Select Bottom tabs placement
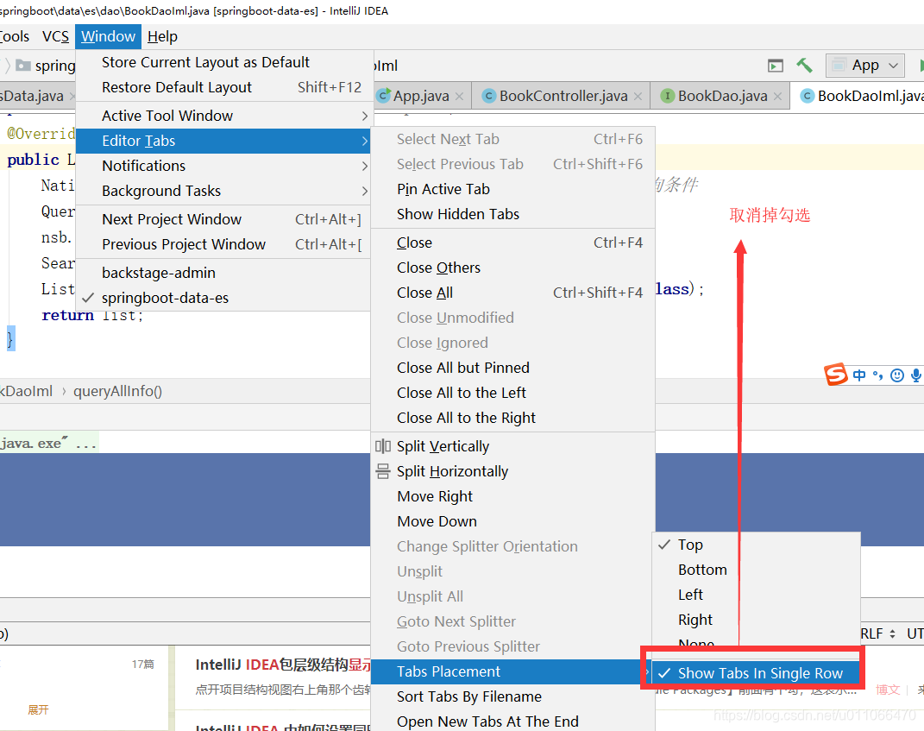 756,570
